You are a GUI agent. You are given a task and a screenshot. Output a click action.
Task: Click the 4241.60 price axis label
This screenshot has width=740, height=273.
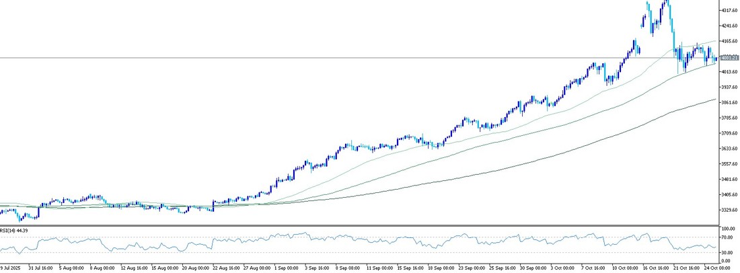point(729,26)
